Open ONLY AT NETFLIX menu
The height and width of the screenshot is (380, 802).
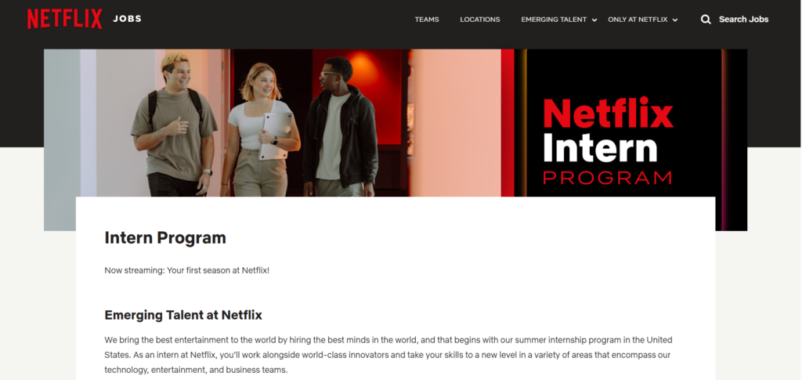(638, 20)
